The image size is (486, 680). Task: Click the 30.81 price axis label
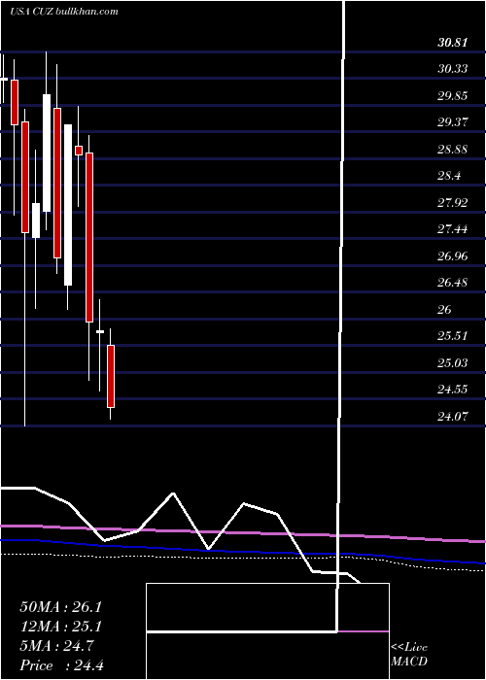pyautogui.click(x=453, y=43)
